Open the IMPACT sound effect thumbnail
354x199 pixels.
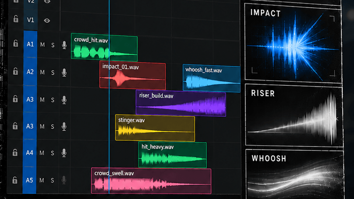(293, 42)
